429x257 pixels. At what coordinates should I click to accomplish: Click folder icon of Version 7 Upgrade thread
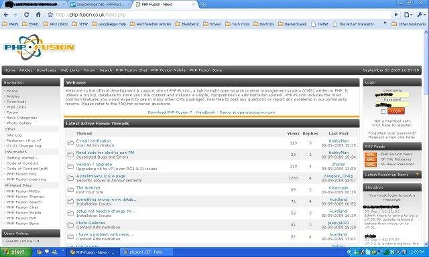[70, 167]
